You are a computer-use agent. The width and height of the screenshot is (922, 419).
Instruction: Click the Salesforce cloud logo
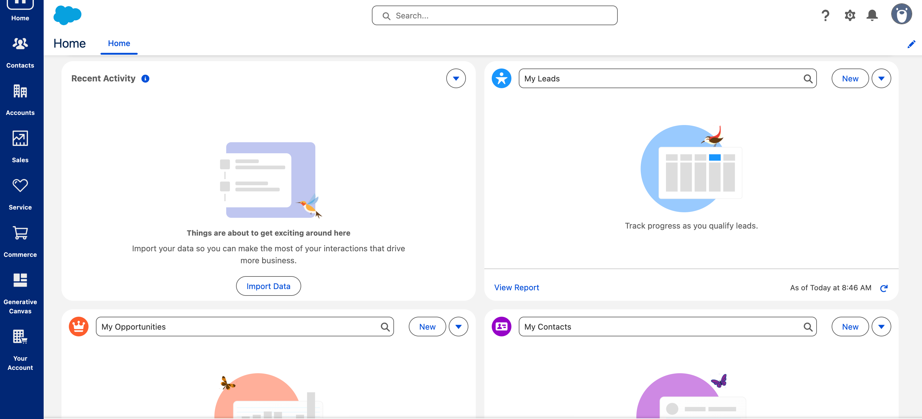[67, 15]
